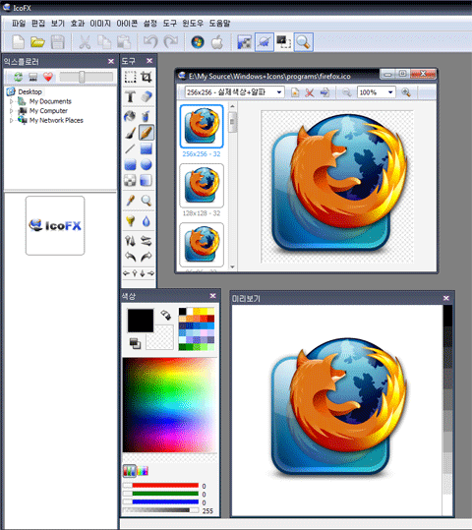This screenshot has width=472, height=530.
Task: Select Desktop in the explorer tree
Action: (x=29, y=92)
